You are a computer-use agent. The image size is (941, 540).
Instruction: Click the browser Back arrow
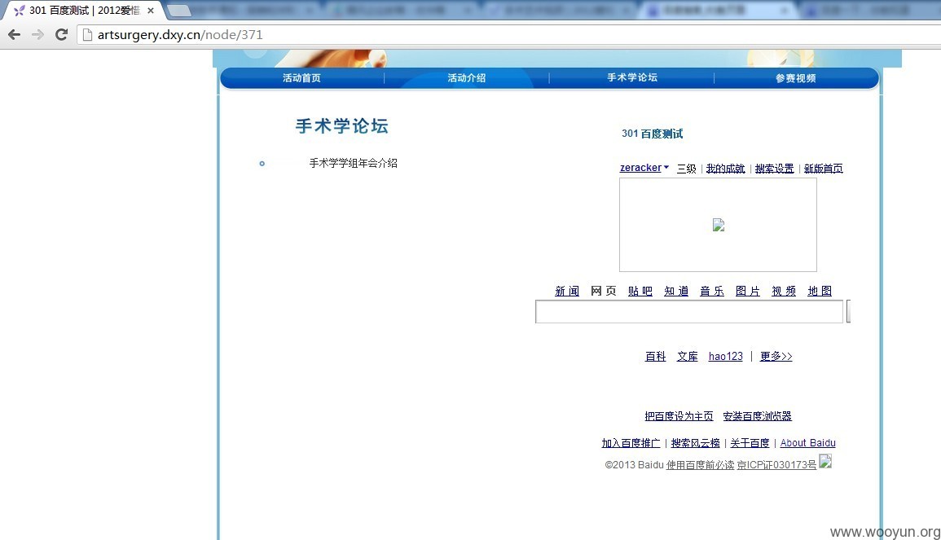(x=15, y=35)
